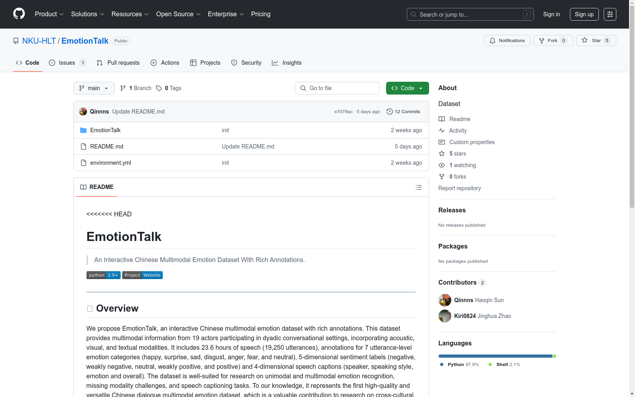This screenshot has width=635, height=397.
Task: Switch to the Projects tab
Action: pyautogui.click(x=205, y=63)
